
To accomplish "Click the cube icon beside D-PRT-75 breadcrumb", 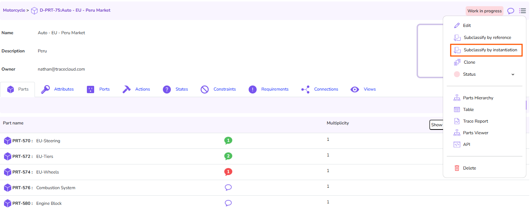I will [x=34, y=11].
